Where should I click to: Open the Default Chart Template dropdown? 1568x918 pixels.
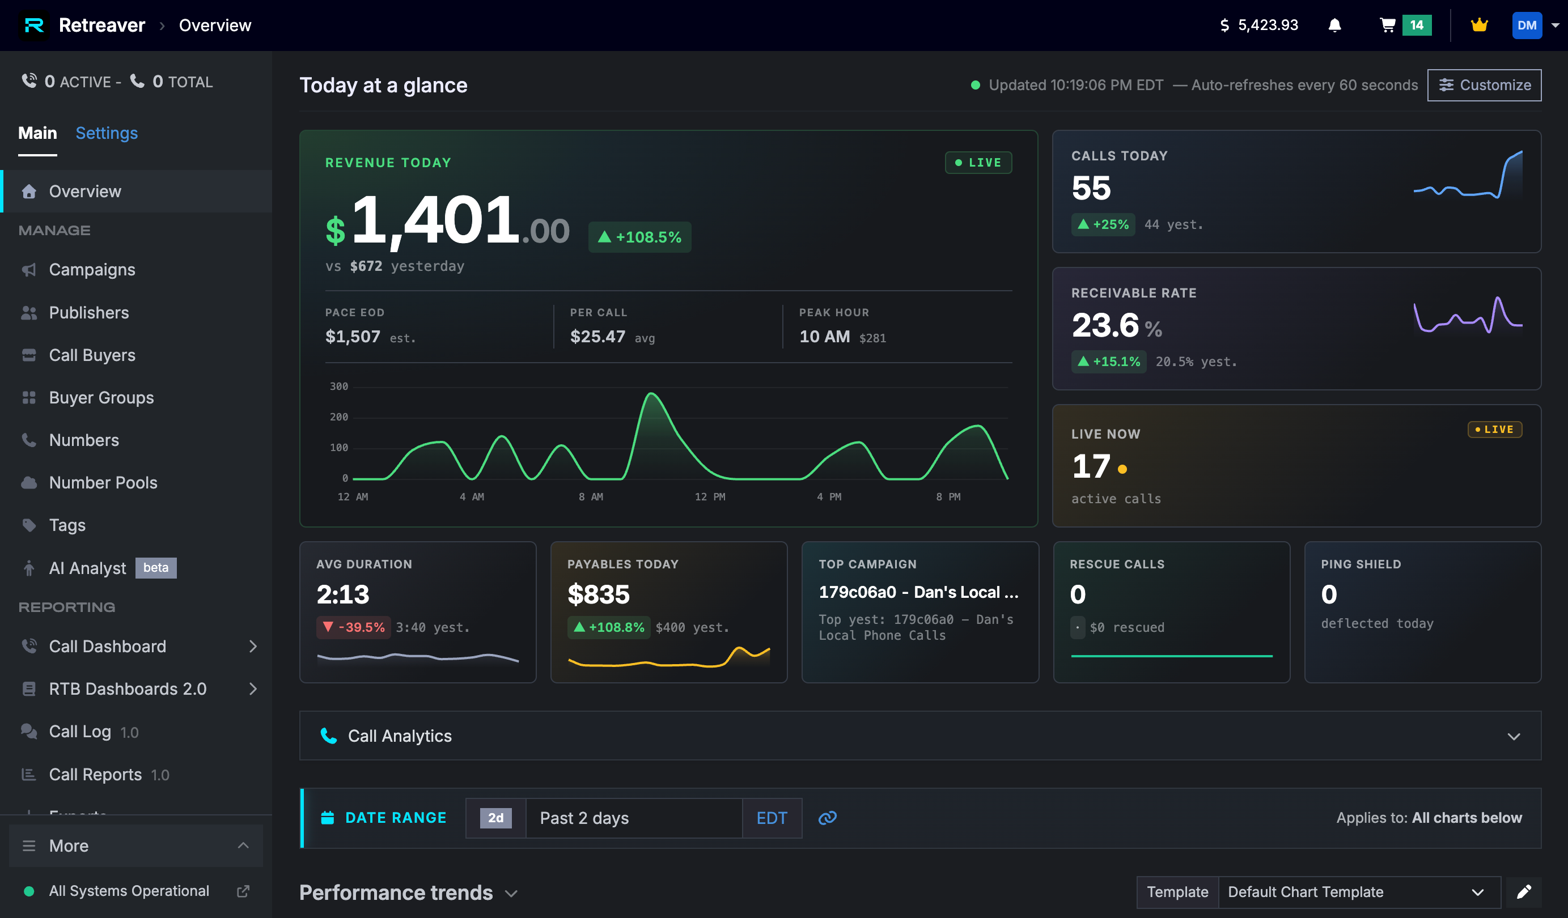coord(1359,892)
